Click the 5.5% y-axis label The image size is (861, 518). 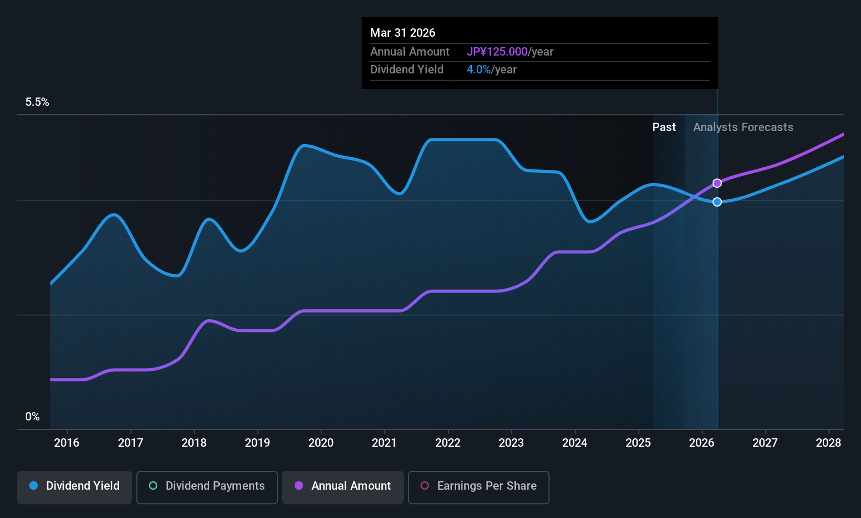[x=37, y=102]
